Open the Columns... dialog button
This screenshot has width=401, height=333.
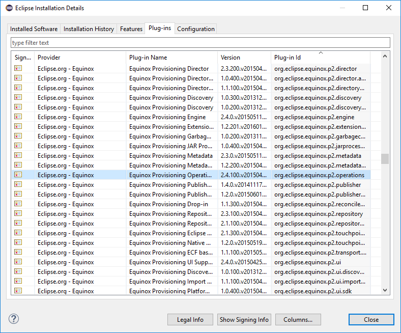(x=298, y=320)
